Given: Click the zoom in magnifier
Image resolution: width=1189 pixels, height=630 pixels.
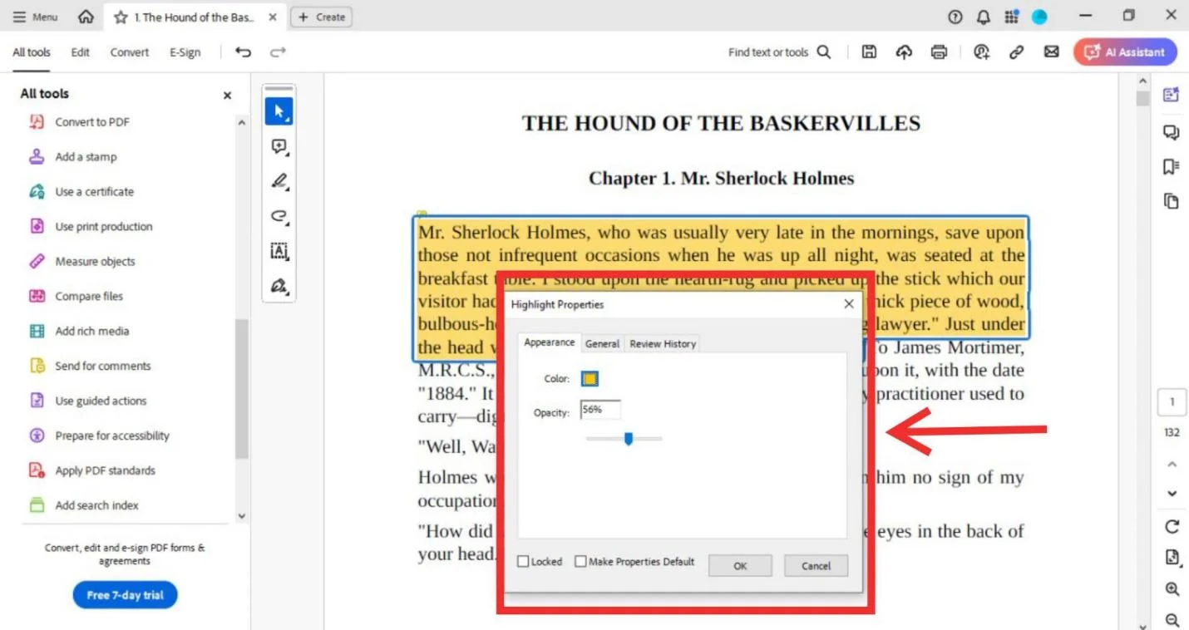Looking at the screenshot, I should point(1172,589).
